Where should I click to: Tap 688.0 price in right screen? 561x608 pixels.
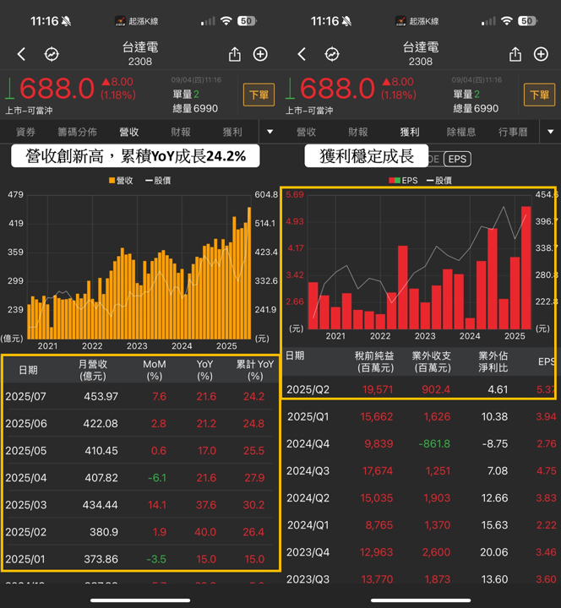tap(337, 89)
